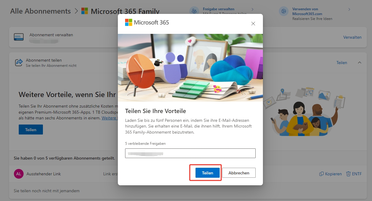
Task: Click the Freigabe verwalten people icon
Action: (x=194, y=11)
